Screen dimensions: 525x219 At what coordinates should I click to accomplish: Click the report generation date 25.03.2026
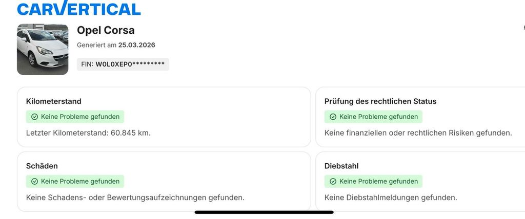coord(136,45)
